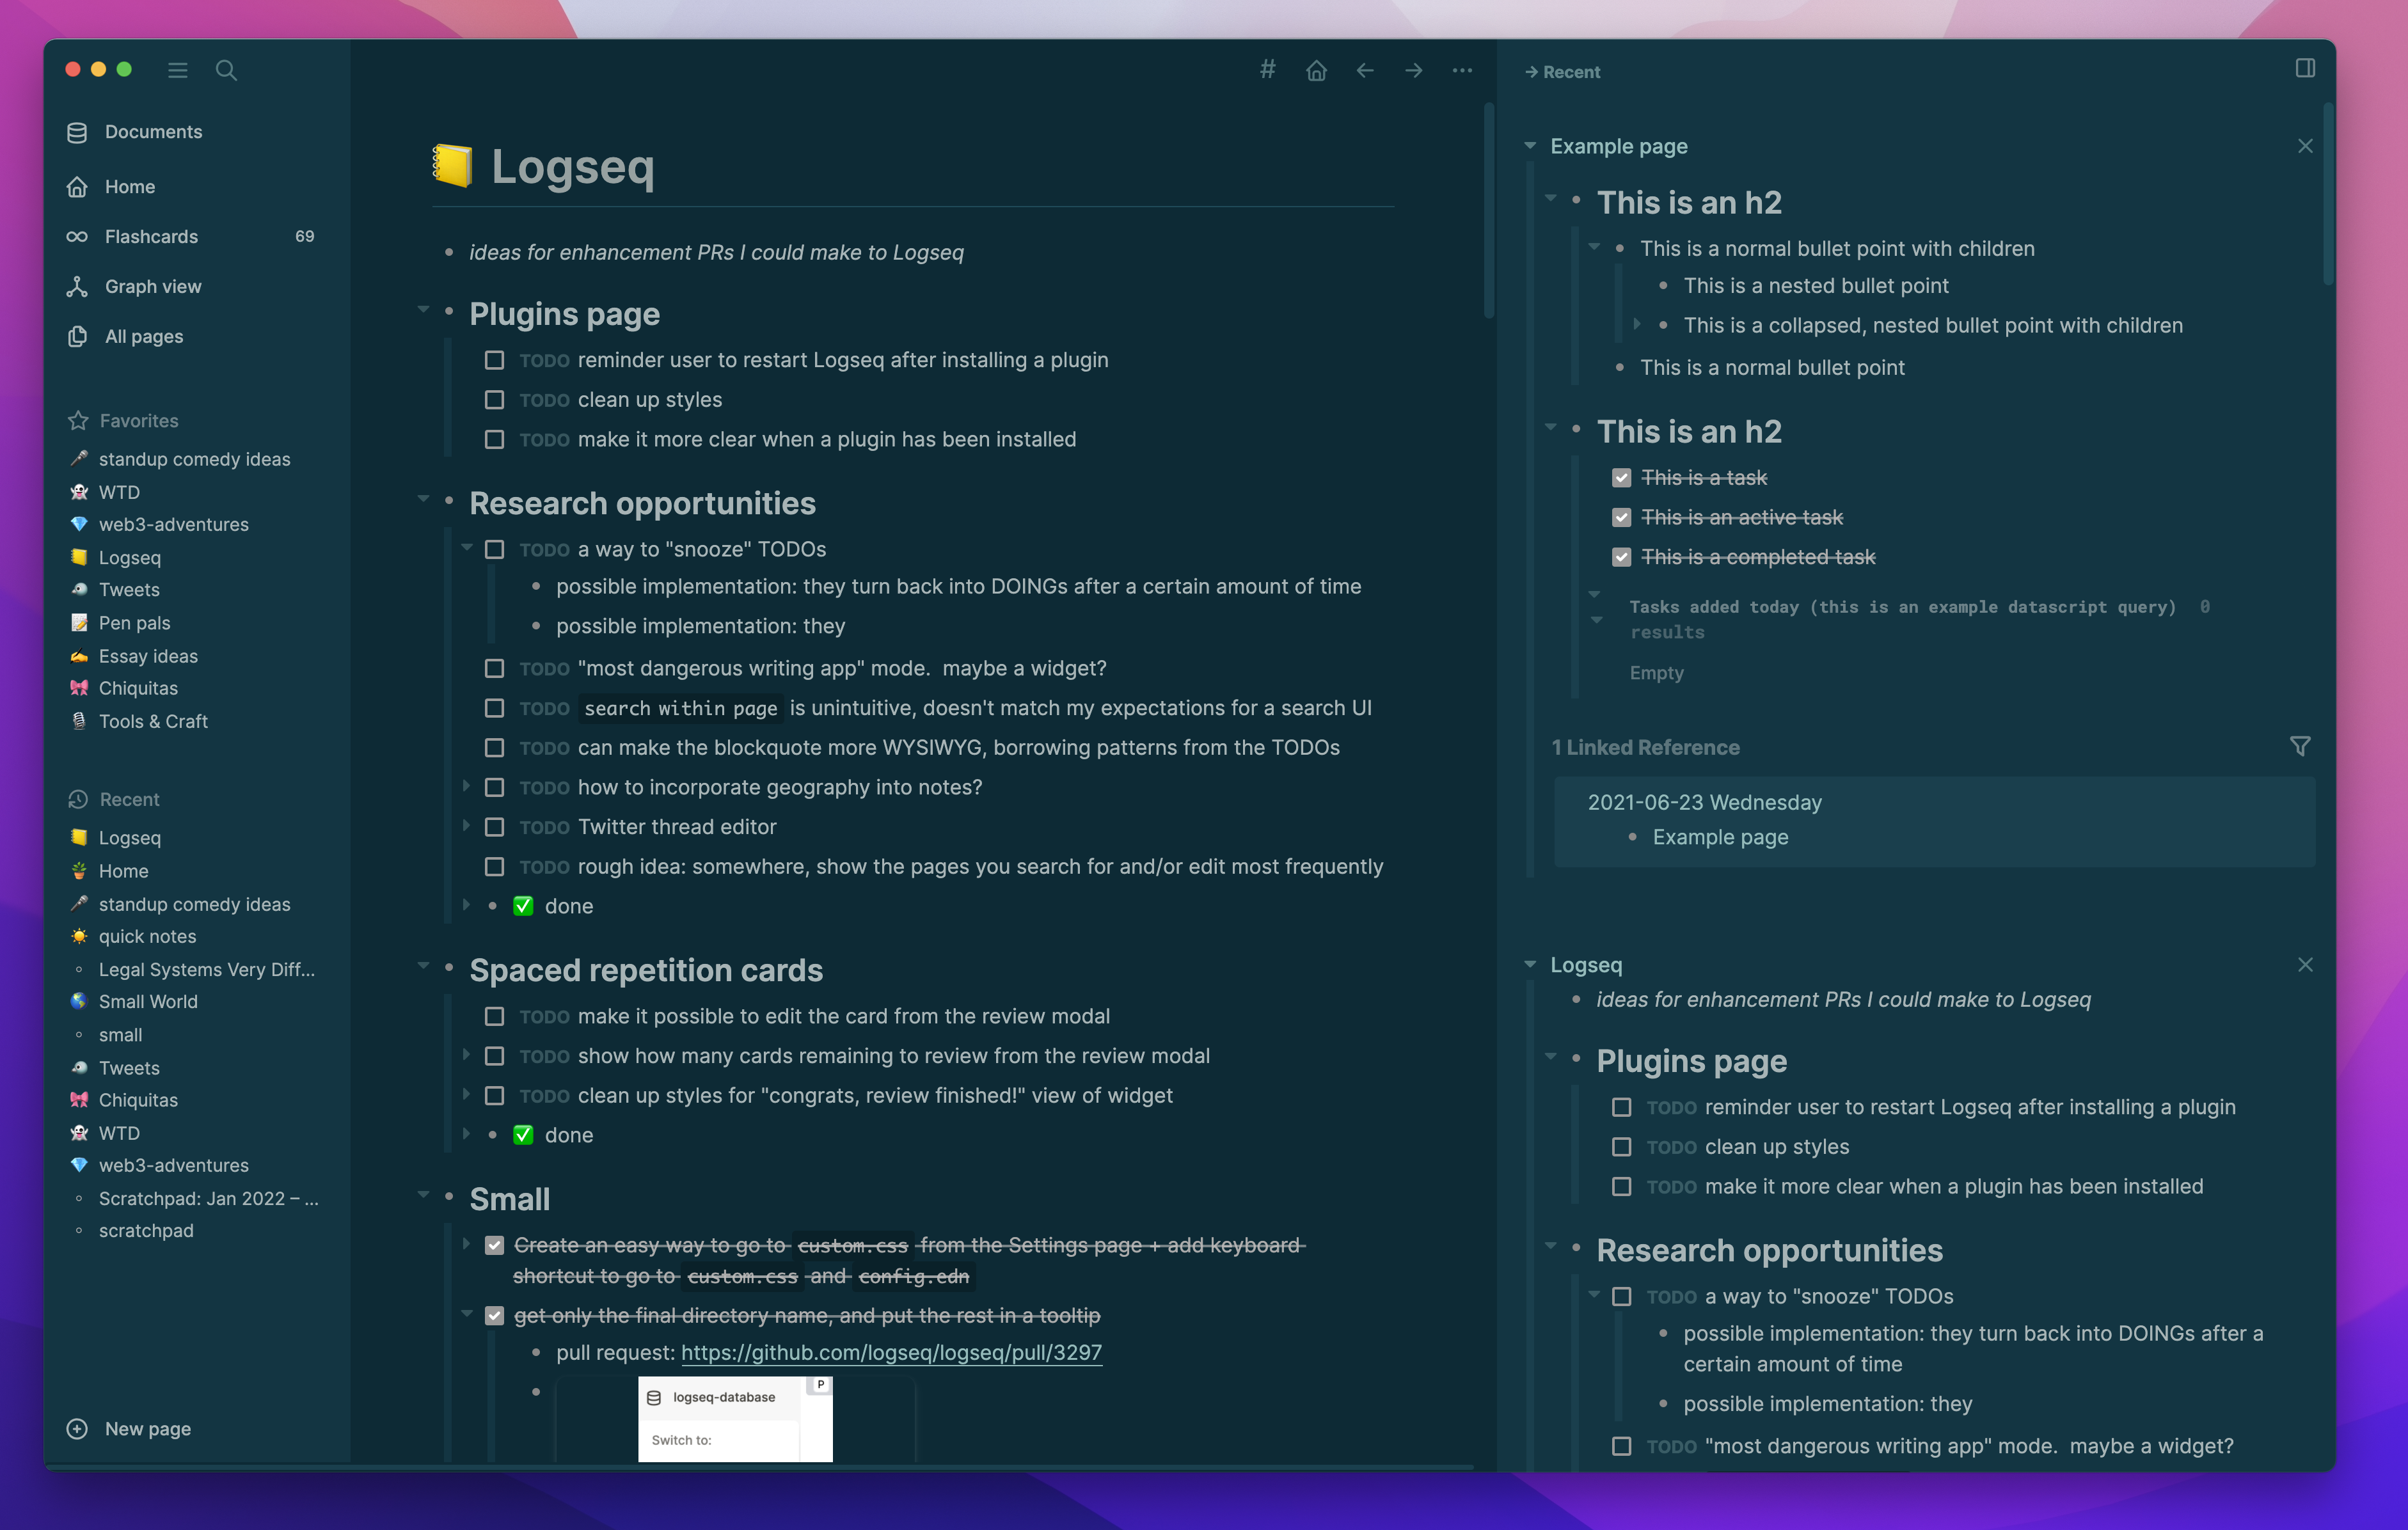Navigate forward with the right arrow
2408x1530 pixels.
click(1413, 70)
